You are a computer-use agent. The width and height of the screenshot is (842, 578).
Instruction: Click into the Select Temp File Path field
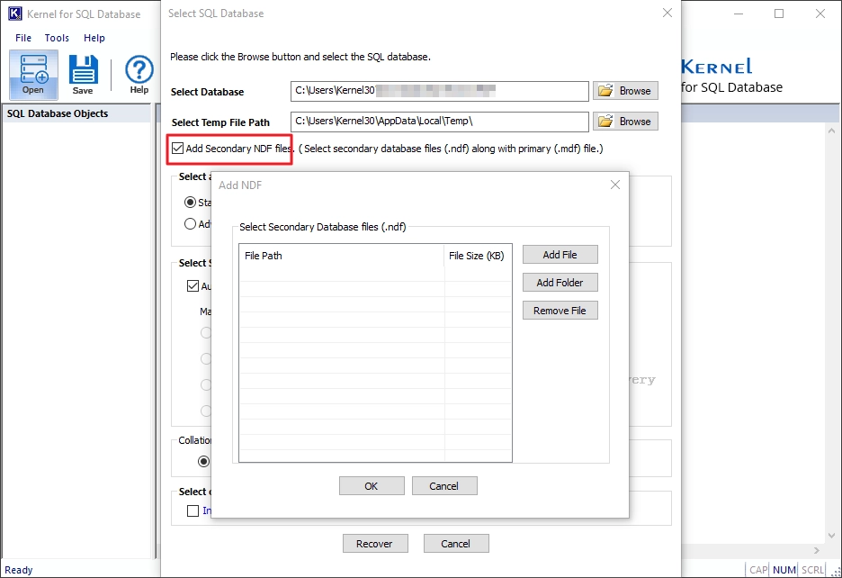(x=439, y=122)
